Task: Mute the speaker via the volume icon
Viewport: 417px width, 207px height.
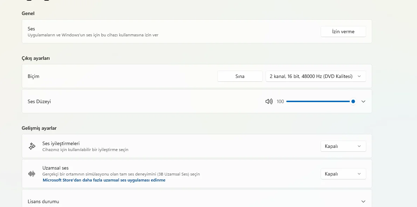Action: click(269, 101)
